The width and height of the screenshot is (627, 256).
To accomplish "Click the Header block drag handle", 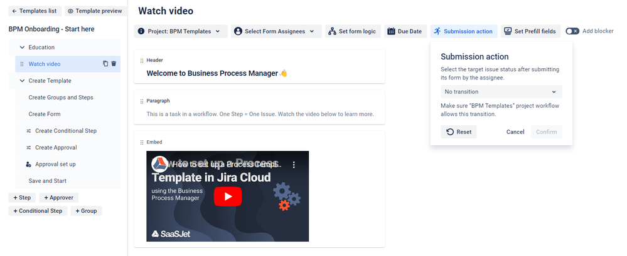I will point(142,61).
